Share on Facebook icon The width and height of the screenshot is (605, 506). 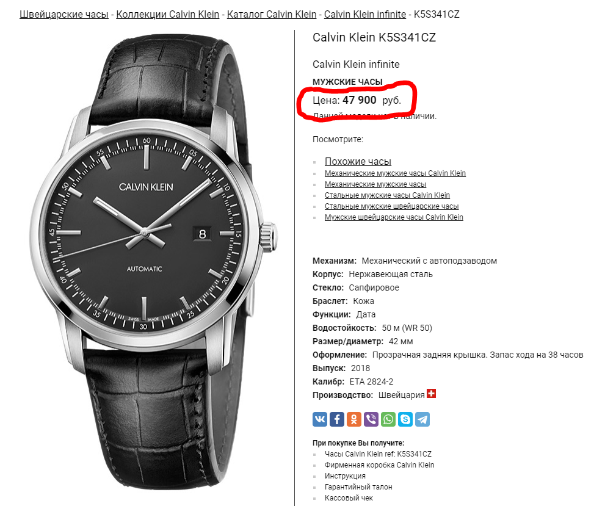click(337, 419)
